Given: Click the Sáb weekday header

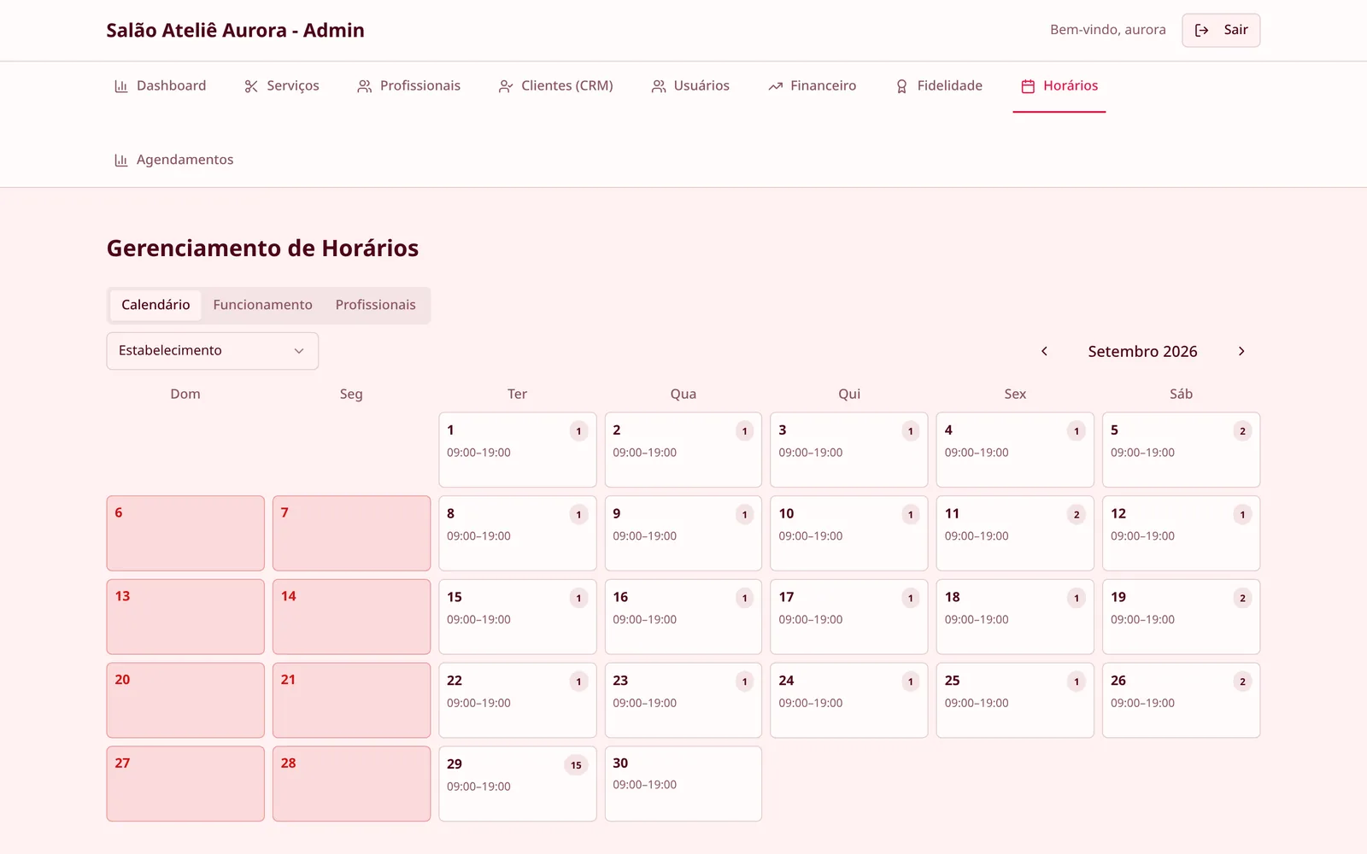Looking at the screenshot, I should click(1181, 395).
